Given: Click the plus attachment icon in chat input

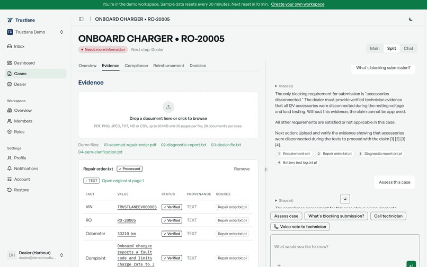Looking at the screenshot, I should tap(279, 265).
